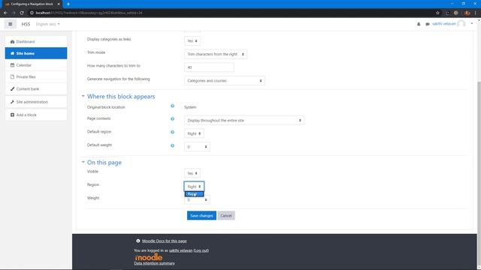Viewport: 481px width, 270px height.
Task: Open user menu arrow beside avatar
Action: coord(471,23)
